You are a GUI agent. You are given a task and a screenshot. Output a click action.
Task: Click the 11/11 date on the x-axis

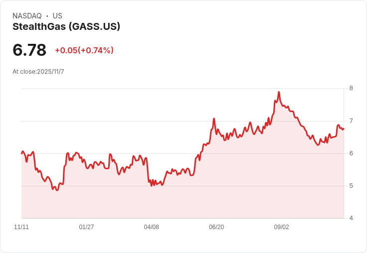(21, 227)
